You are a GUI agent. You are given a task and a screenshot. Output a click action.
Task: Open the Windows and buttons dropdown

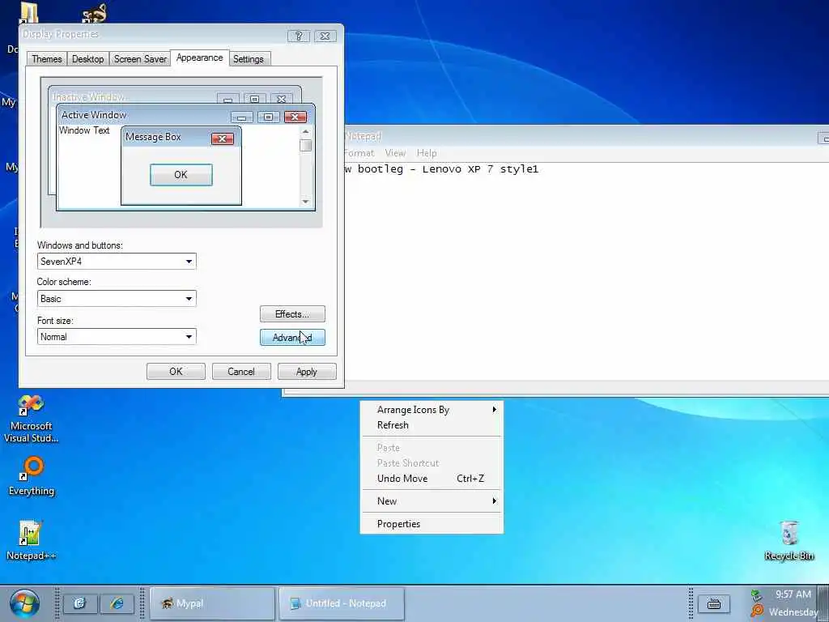[117, 262]
